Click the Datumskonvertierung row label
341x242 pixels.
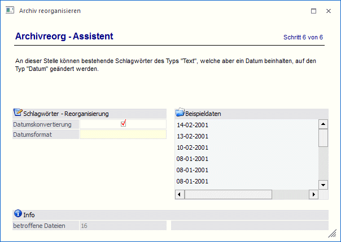point(43,124)
